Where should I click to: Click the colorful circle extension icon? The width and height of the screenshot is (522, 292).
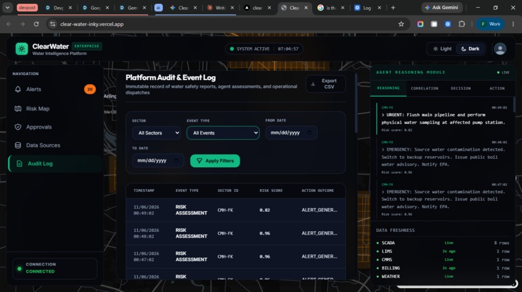(x=420, y=24)
